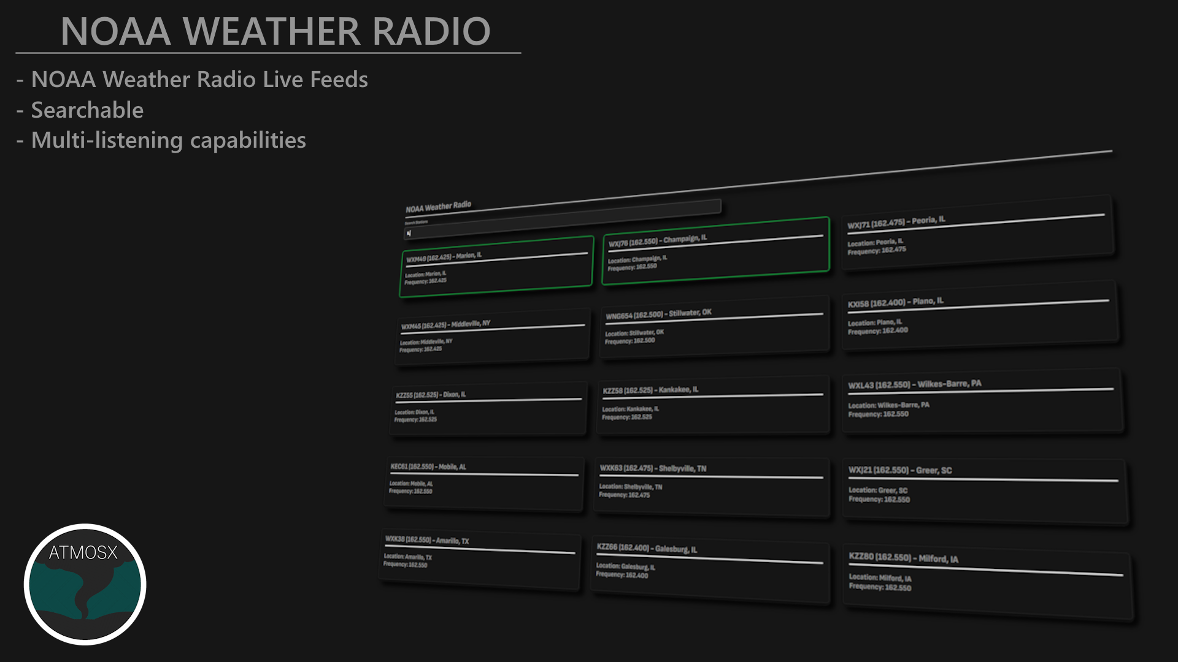
Task: Click 'Location: Kankakee, IL' text
Action: click(x=630, y=409)
